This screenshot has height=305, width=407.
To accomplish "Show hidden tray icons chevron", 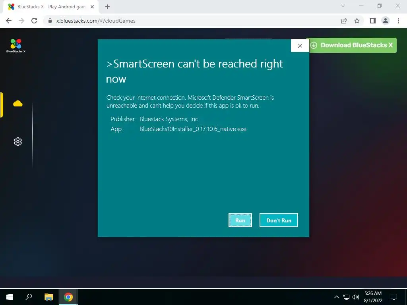I will click(336, 297).
